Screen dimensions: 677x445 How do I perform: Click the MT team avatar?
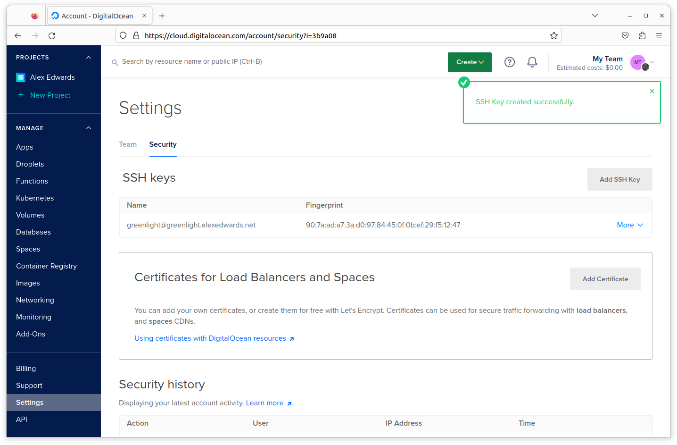point(638,62)
